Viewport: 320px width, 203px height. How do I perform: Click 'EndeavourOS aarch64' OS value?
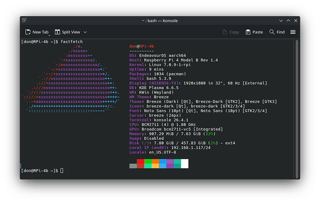[x=162, y=56]
